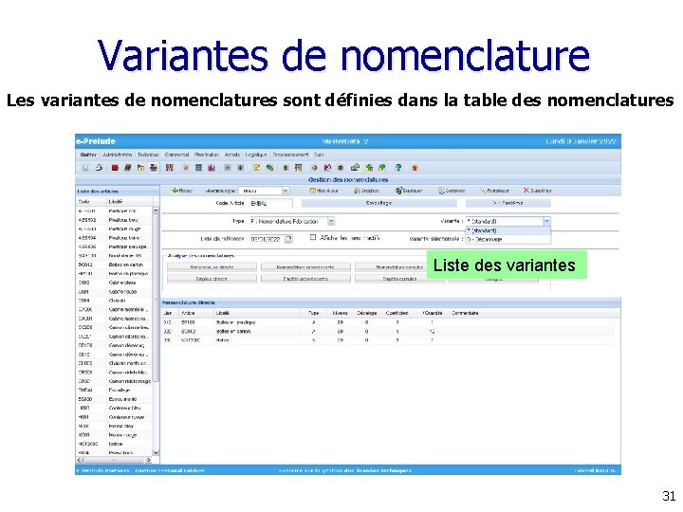Tick the Afficher les liens inactifs checkbox
Image resolution: width=683 pixels, height=512 pixels.
point(313,237)
